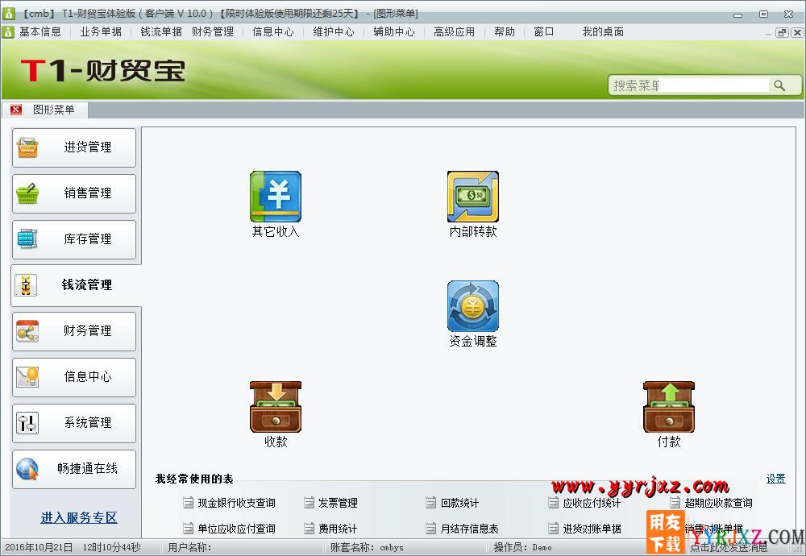Open the 资金调整 icon

pos(473,306)
